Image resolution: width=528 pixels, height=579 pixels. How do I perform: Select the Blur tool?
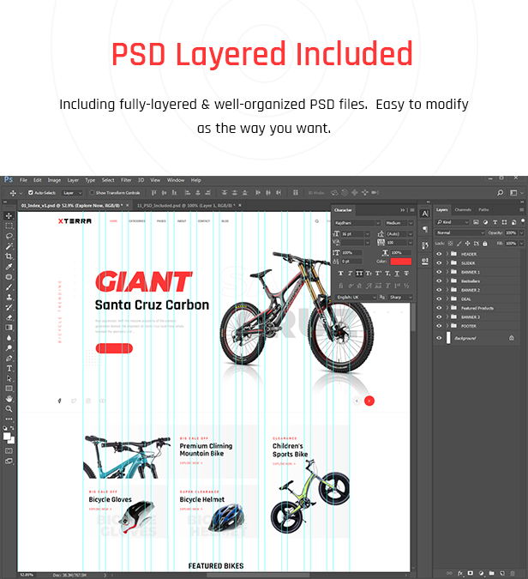pos(9,338)
